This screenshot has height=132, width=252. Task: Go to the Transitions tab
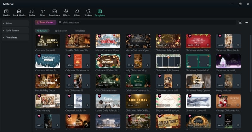[54, 13]
